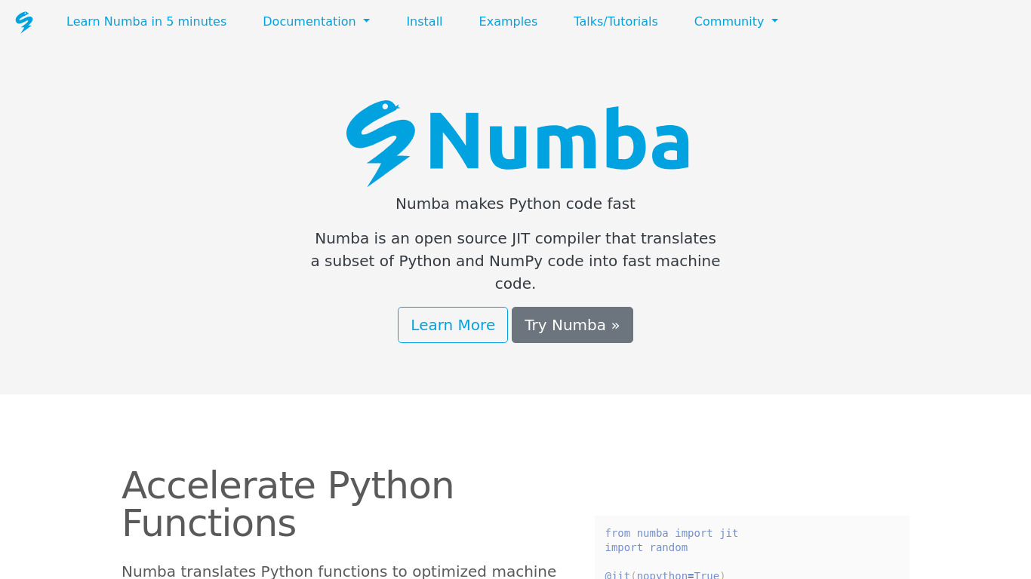Expand the Documentation dropdown menu
The height and width of the screenshot is (579, 1031).
pos(316,21)
